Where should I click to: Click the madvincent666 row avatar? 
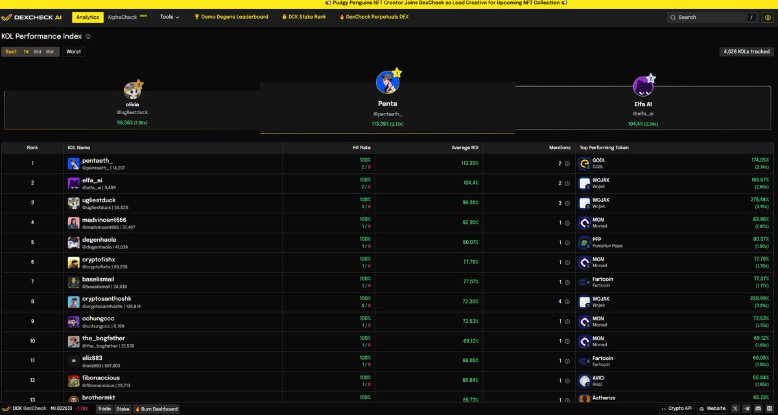73,223
